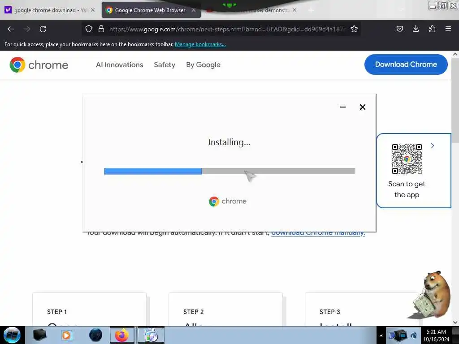The height and width of the screenshot is (344, 459).
Task: Click the page vertical scrollbar thumb
Action: pyautogui.click(x=455, y=101)
